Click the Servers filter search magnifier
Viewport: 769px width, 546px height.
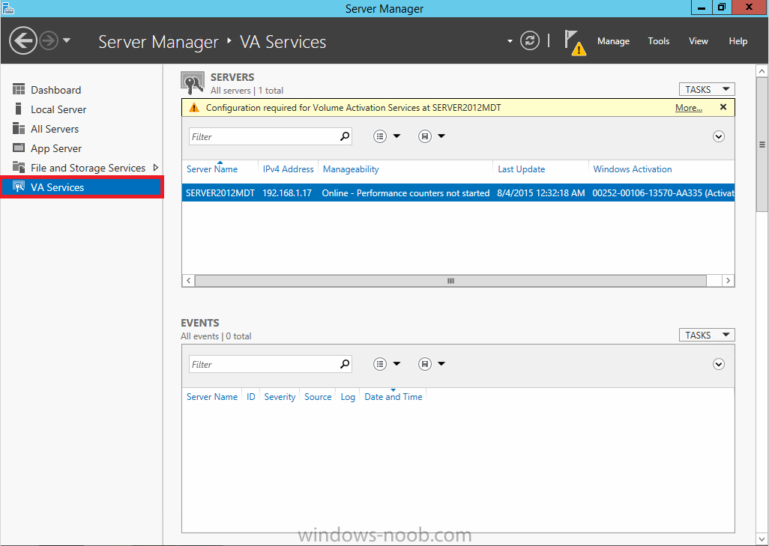click(345, 136)
